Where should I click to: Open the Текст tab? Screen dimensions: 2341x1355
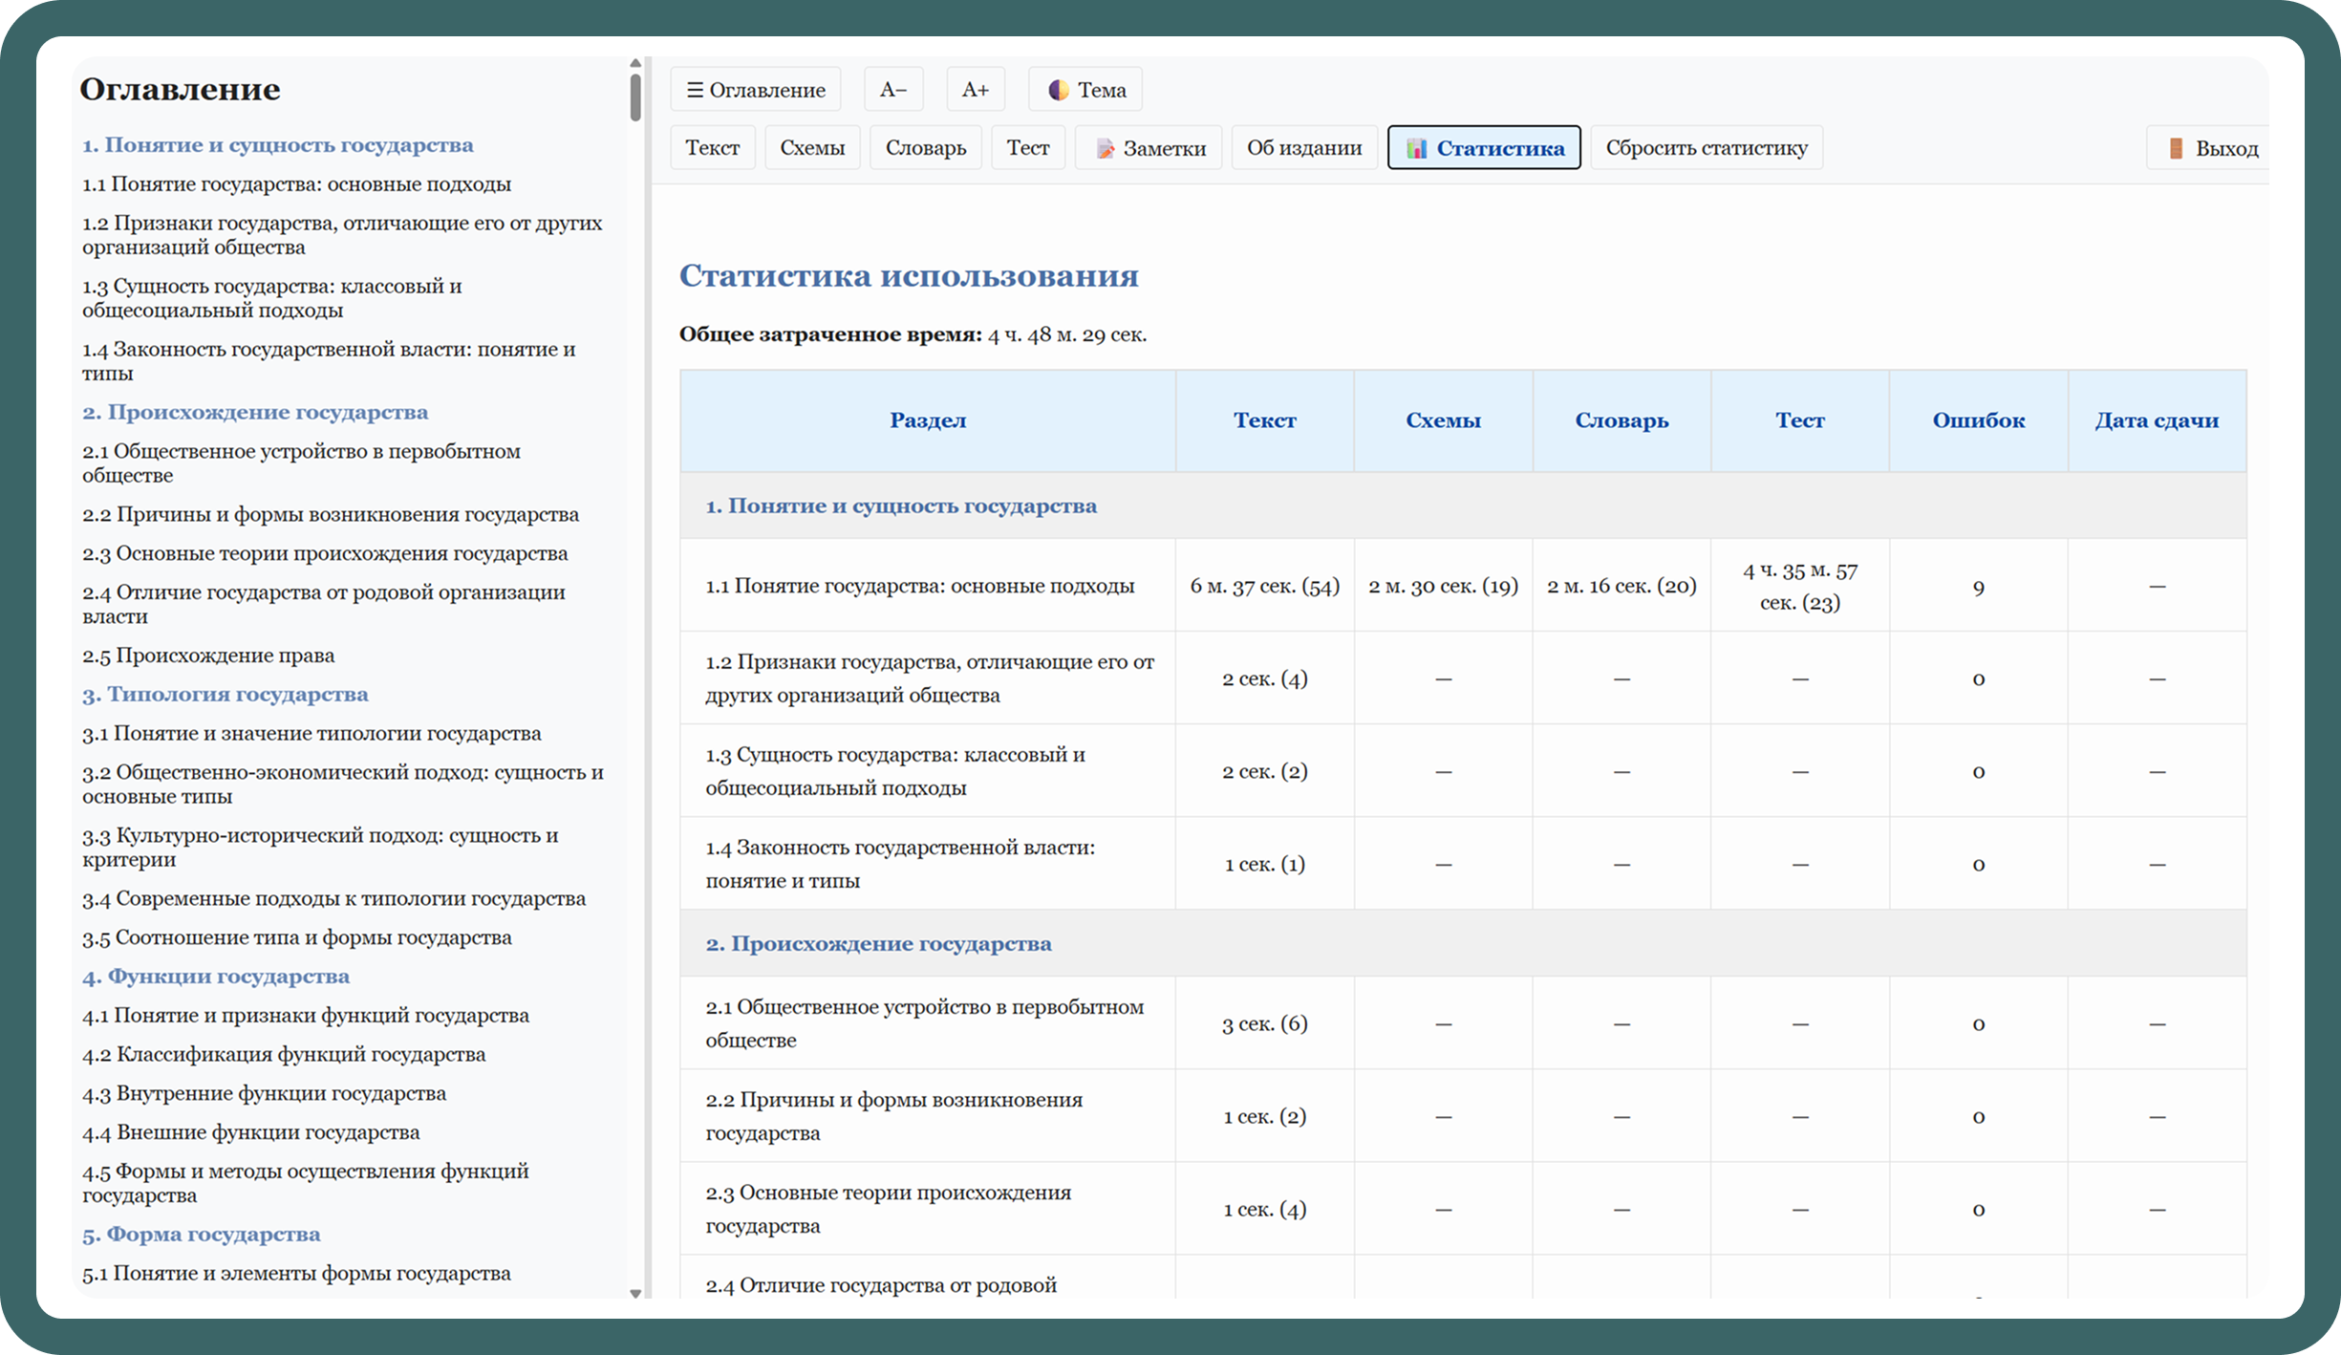712,148
